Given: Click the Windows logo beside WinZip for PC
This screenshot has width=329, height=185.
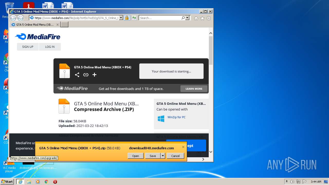Looking at the screenshot, I should coord(161,119).
